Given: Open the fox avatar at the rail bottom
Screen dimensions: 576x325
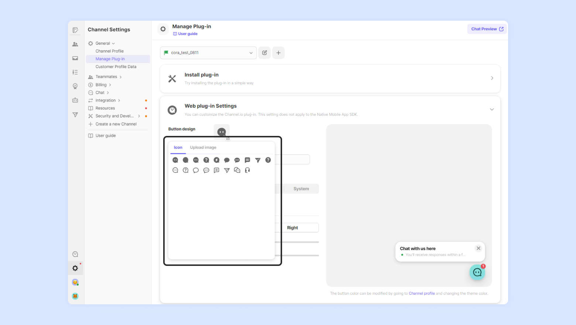Looking at the screenshot, I should (75, 296).
